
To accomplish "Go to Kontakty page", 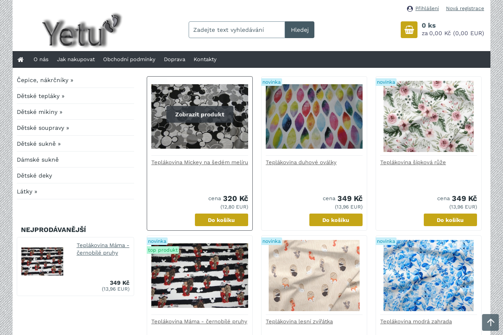I will [205, 59].
